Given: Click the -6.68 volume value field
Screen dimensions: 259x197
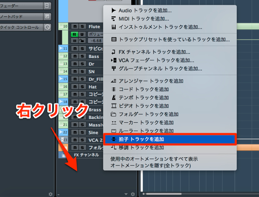Looking at the screenshot, I should (95, 41).
